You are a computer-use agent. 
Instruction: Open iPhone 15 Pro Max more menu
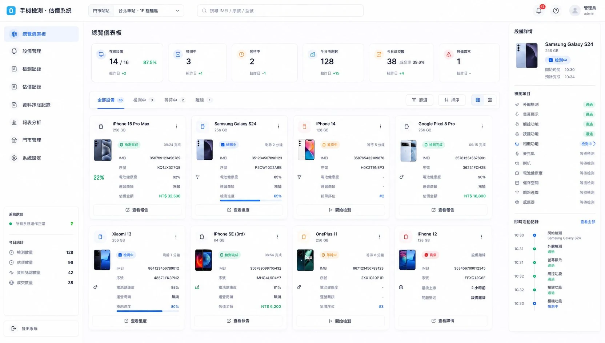pos(177,127)
